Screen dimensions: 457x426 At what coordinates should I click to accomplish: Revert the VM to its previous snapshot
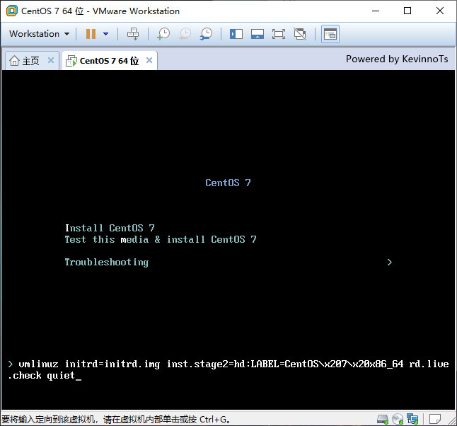tap(185, 34)
